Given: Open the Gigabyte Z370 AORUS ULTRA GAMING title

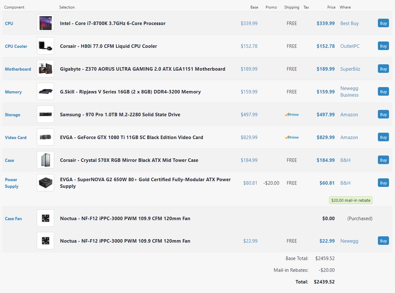Looking at the screenshot, I should 143,69.
